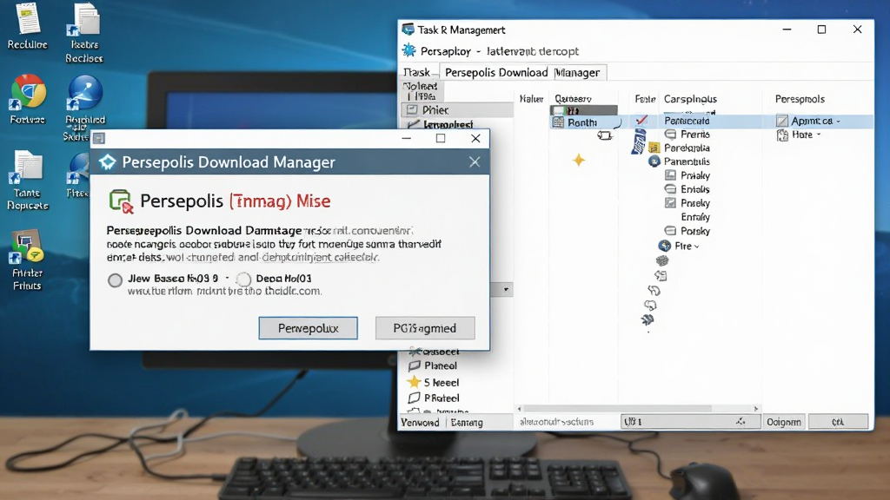The width and height of the screenshot is (890, 500).
Task: Open the Friater Friats desktop icon
Action: [x=27, y=260]
